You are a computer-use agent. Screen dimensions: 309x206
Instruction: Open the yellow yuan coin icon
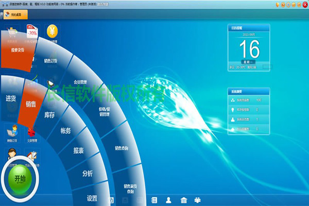(x=52, y=31)
